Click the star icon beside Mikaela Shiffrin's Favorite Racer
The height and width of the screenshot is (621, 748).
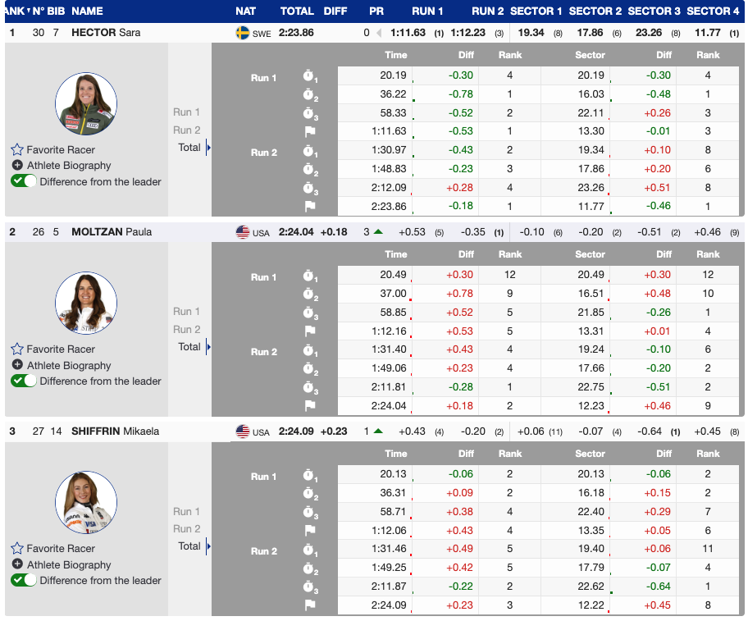(x=17, y=549)
